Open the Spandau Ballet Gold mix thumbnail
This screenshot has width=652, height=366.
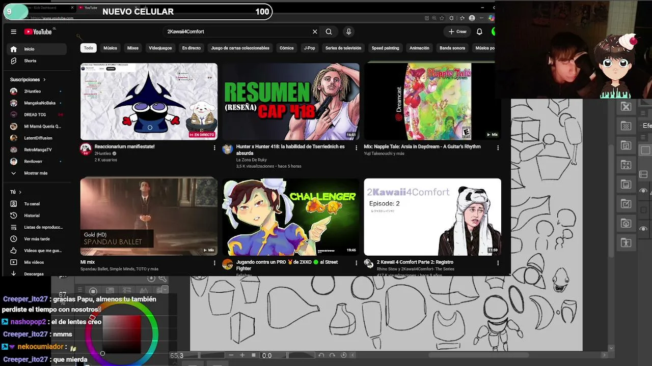coord(149,217)
